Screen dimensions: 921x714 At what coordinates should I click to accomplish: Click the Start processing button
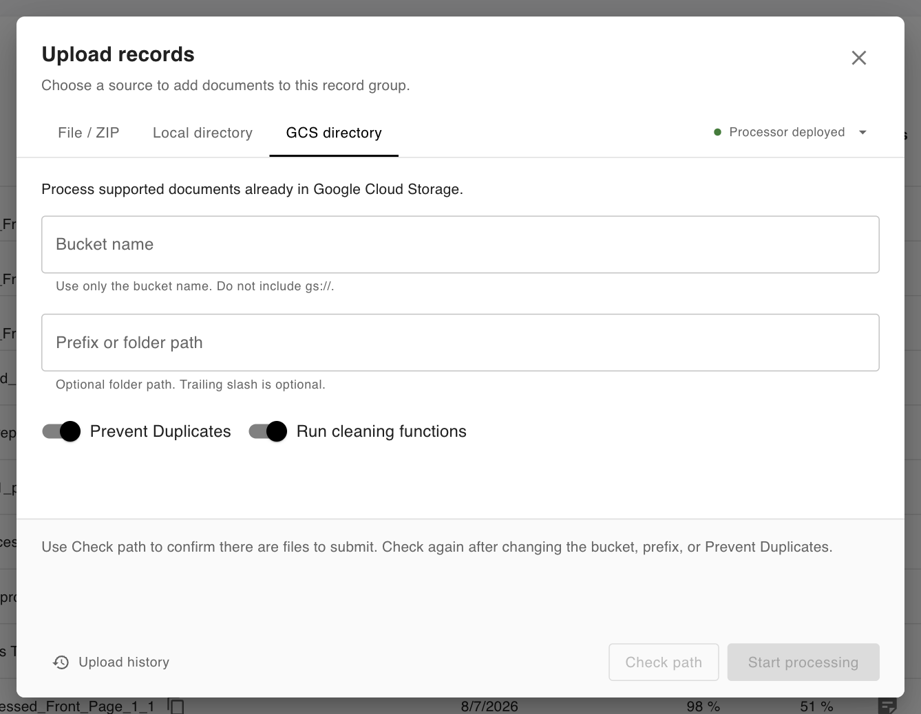(803, 662)
